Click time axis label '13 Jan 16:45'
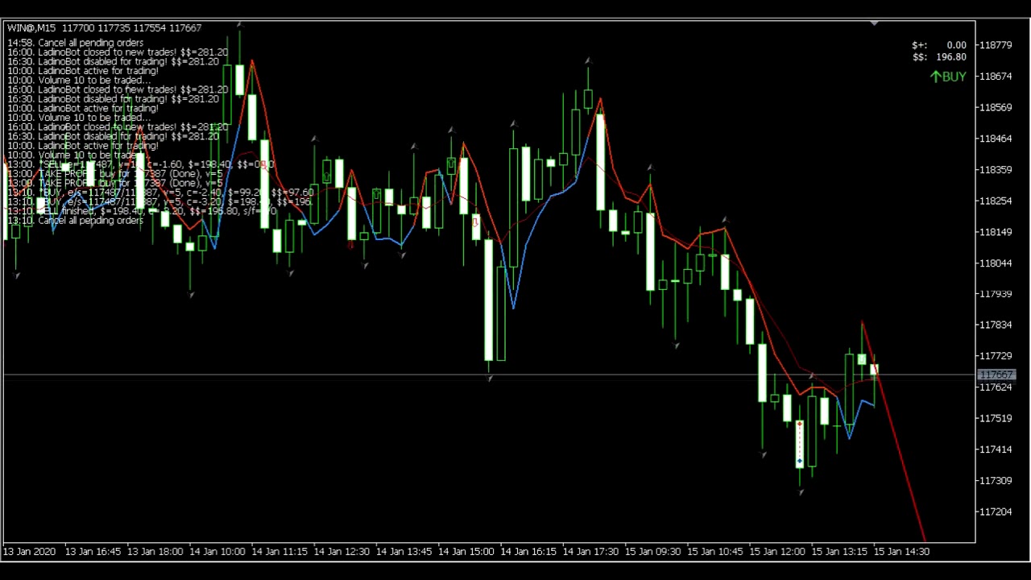Viewport: 1031px width, 580px height. (x=93, y=552)
